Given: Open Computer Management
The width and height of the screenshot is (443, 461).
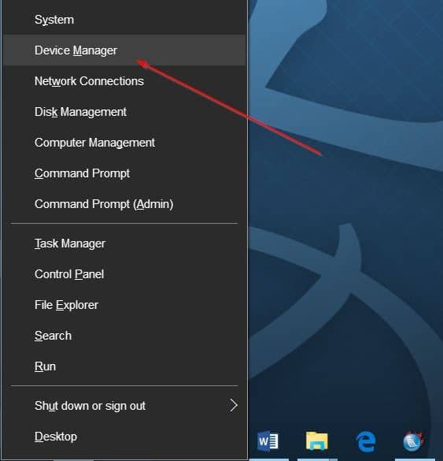Looking at the screenshot, I should click(124, 143).
